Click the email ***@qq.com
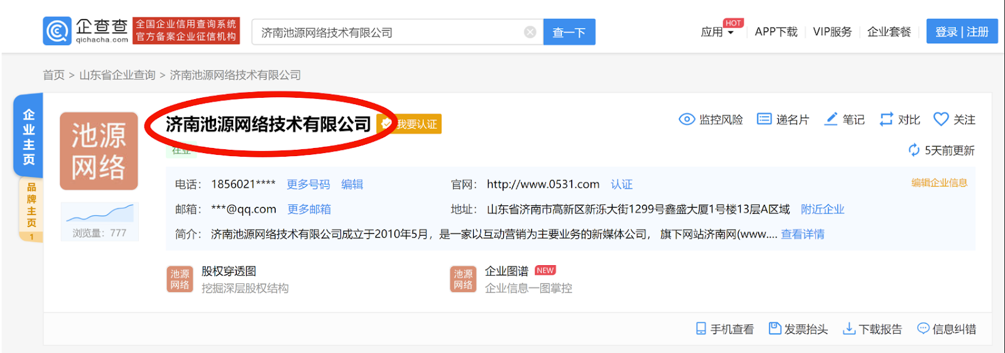The height and width of the screenshot is (353, 1005). click(244, 209)
